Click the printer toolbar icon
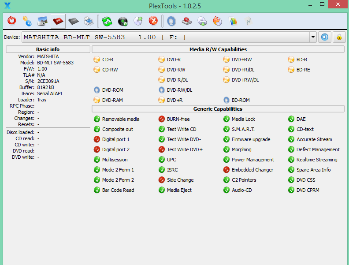 [x=89, y=21]
